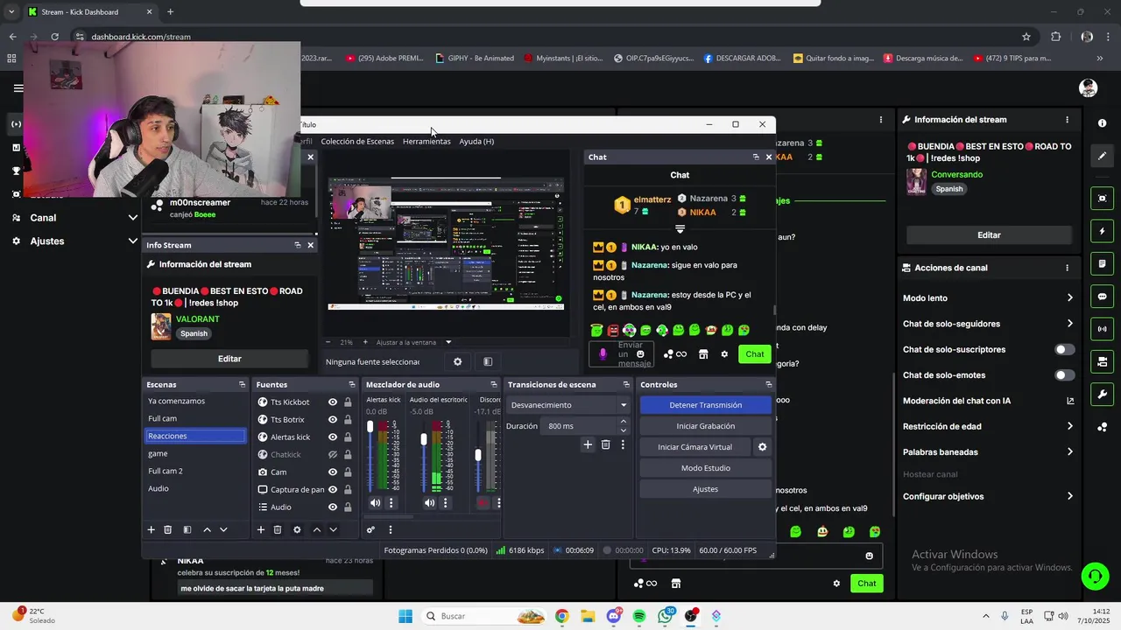1121x630 pixels.
Task: Toggle visibility of Audio source
Action: coord(333,507)
